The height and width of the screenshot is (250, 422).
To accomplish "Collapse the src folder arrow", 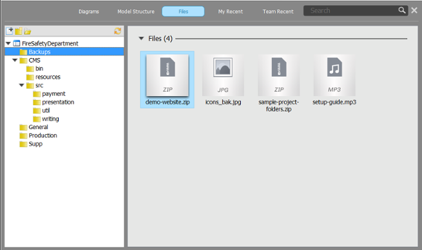I will click(x=22, y=85).
